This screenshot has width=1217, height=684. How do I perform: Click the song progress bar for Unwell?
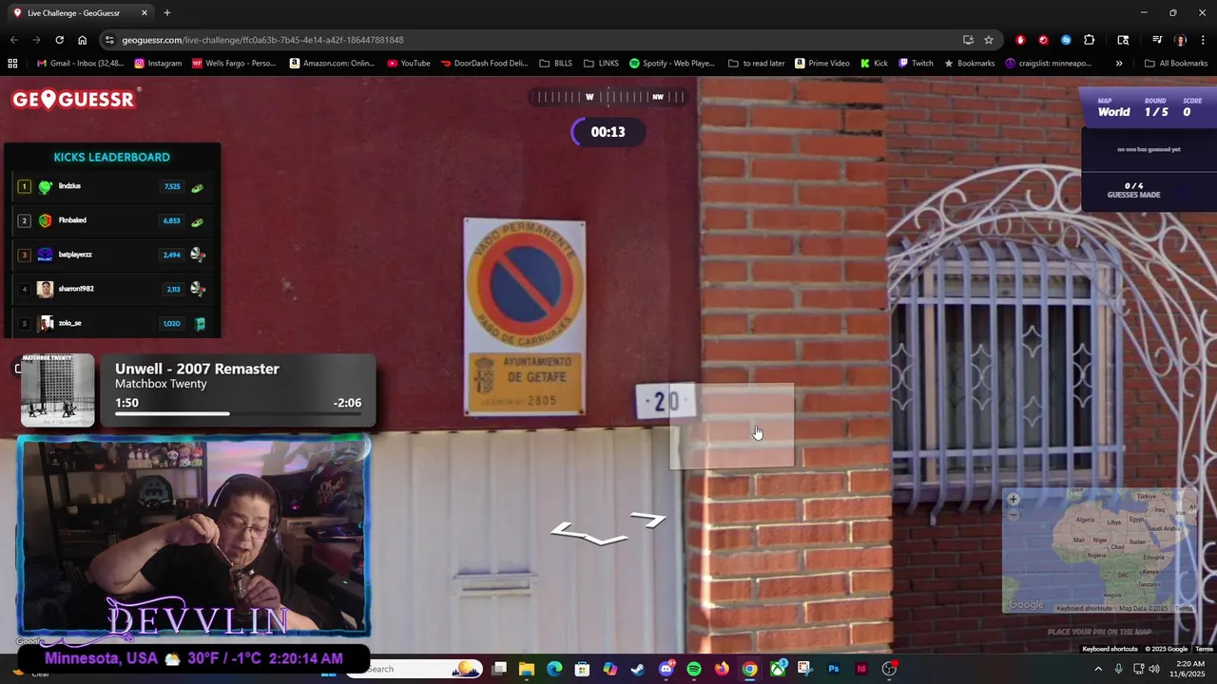pyautogui.click(x=238, y=413)
